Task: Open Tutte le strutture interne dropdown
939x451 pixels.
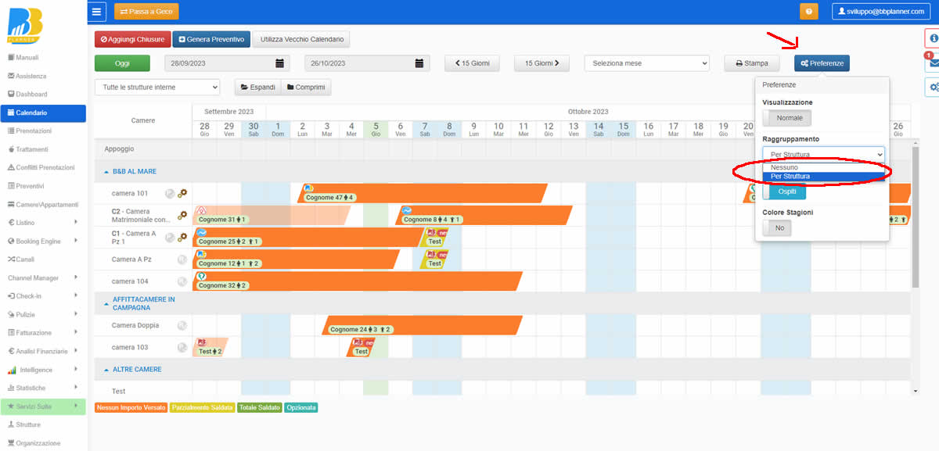Action: coord(157,88)
